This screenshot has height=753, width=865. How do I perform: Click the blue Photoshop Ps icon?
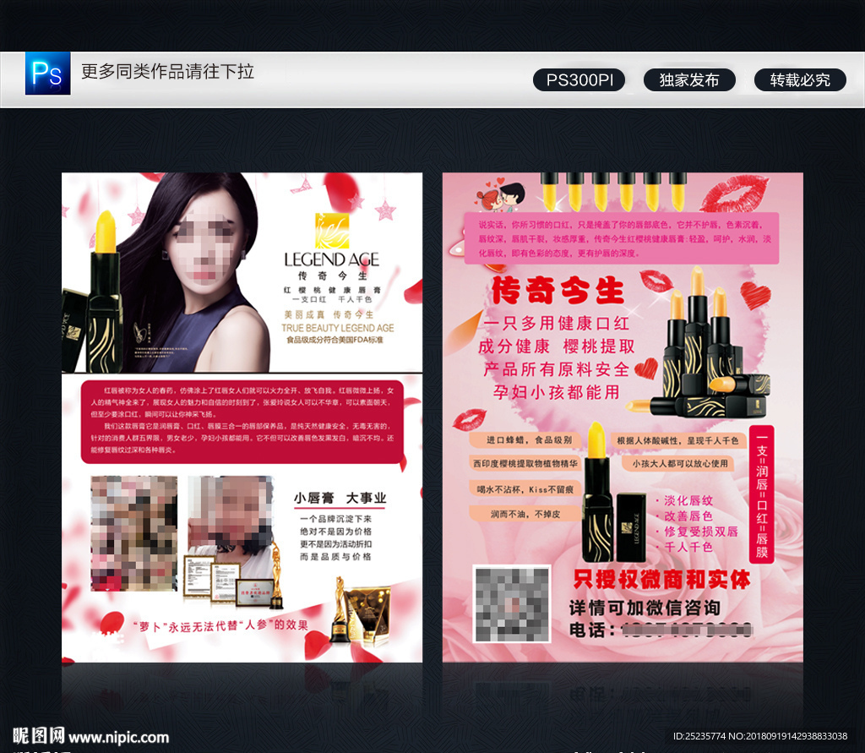pos(48,74)
